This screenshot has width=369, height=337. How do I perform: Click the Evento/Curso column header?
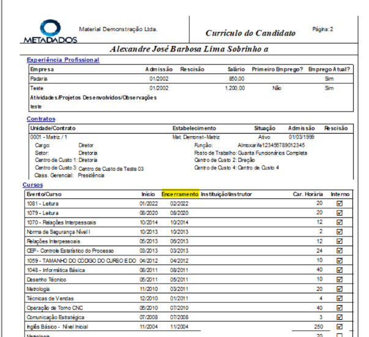tap(47, 194)
